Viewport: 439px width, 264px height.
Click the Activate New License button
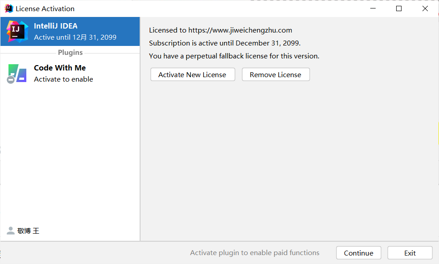(193, 74)
